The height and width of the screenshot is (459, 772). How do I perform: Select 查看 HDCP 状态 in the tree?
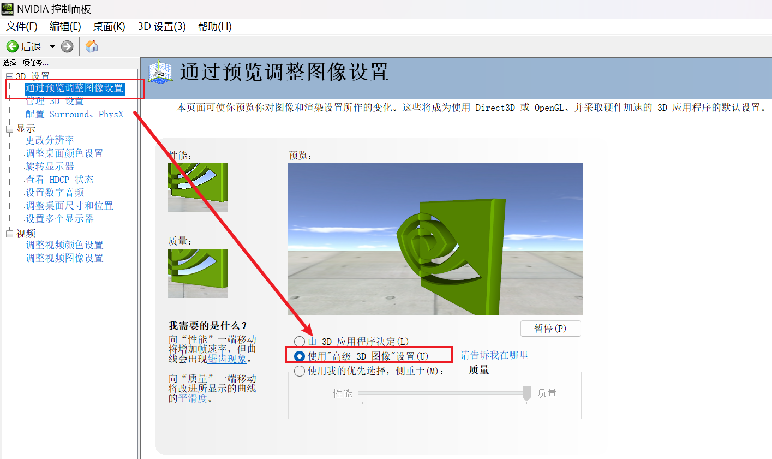point(60,180)
